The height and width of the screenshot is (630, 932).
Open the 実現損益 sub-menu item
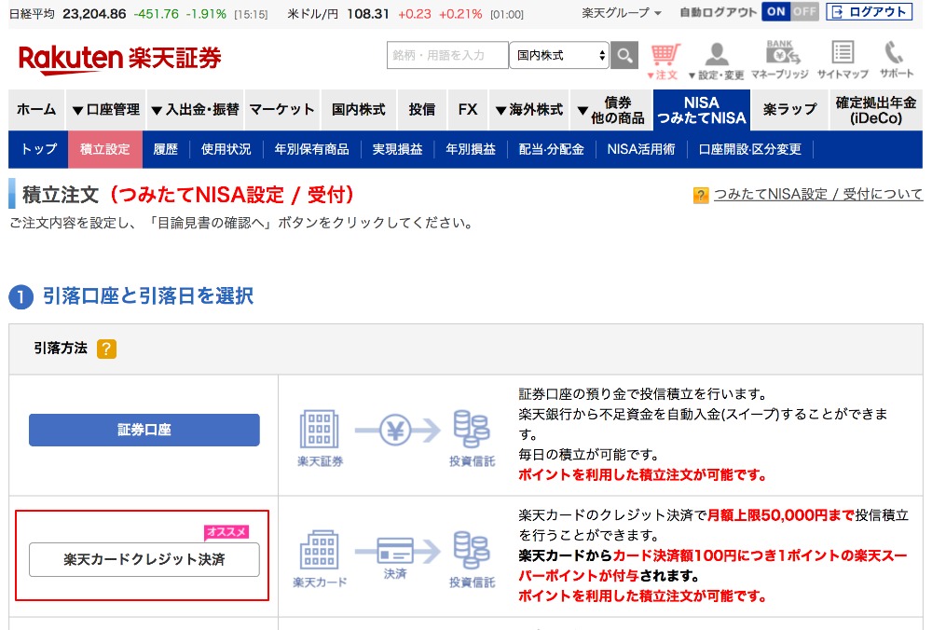pos(397,149)
